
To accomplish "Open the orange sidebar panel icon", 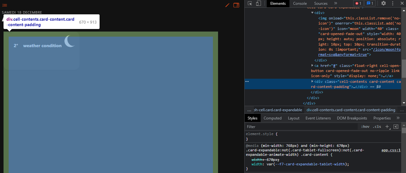I will (x=236, y=5).
